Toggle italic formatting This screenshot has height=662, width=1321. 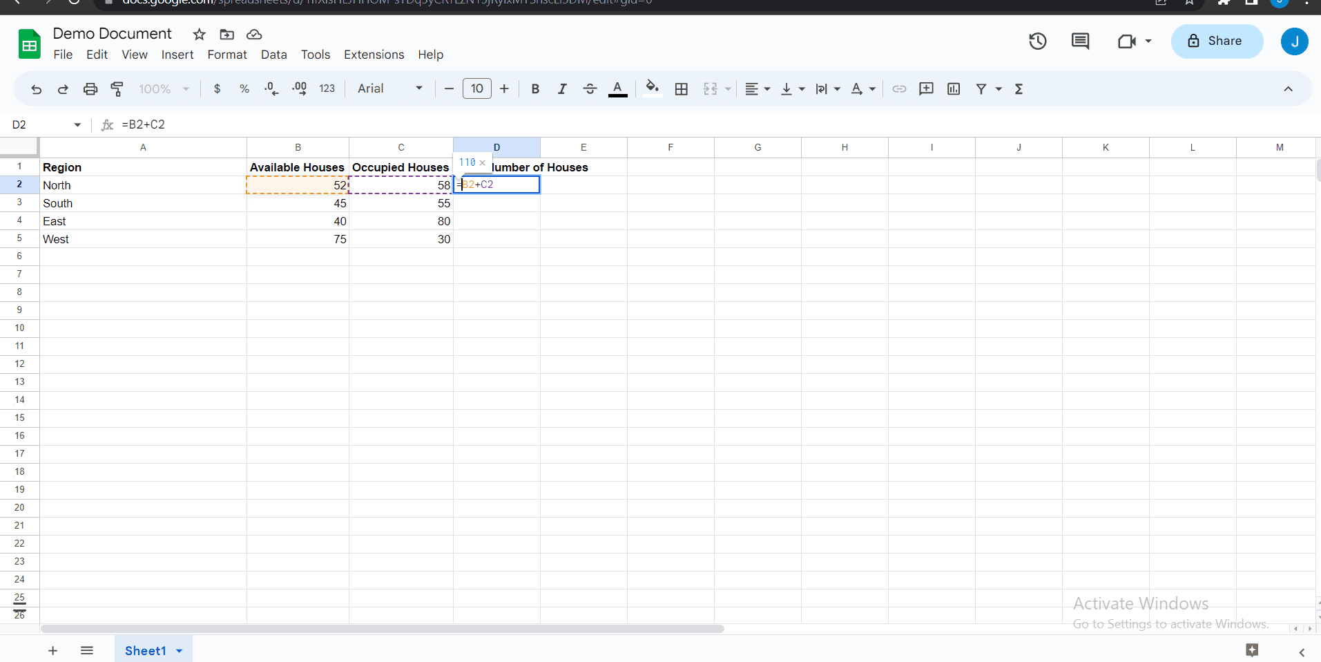click(x=562, y=88)
